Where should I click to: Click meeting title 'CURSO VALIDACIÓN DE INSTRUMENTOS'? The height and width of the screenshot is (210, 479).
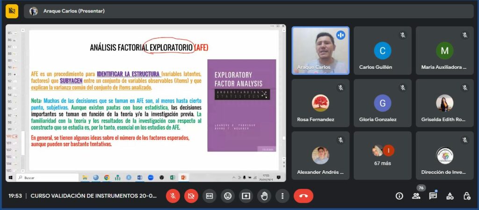click(94, 196)
